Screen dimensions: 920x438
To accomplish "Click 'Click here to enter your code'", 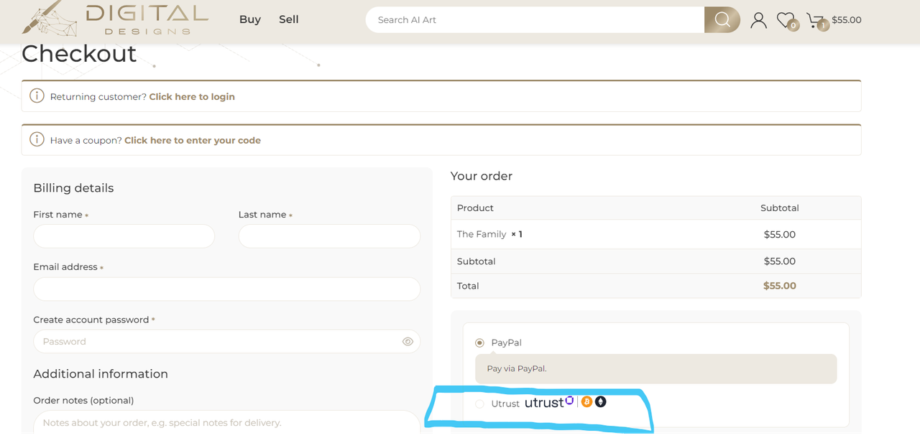I will point(193,140).
